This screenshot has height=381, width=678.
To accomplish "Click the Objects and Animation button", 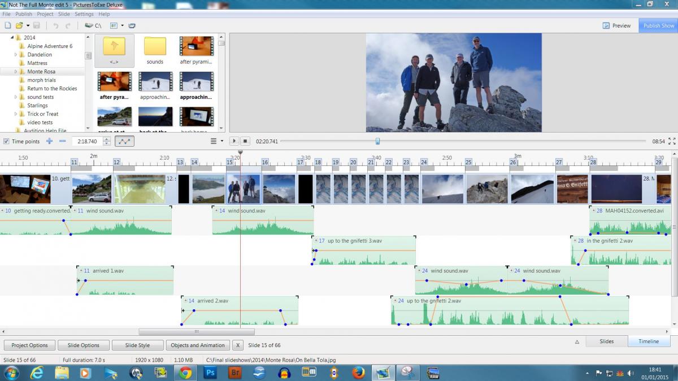I will (197, 345).
